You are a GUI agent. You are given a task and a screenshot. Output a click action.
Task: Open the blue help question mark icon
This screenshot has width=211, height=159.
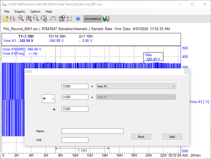[78, 19]
